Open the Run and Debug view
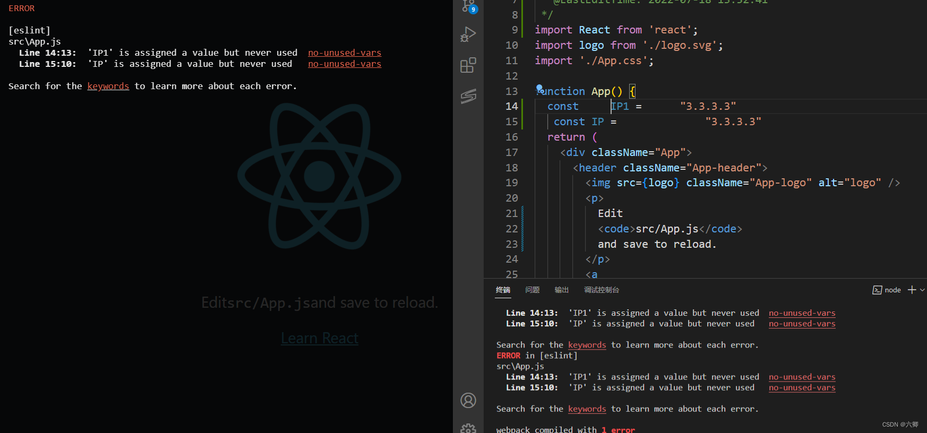 click(468, 34)
